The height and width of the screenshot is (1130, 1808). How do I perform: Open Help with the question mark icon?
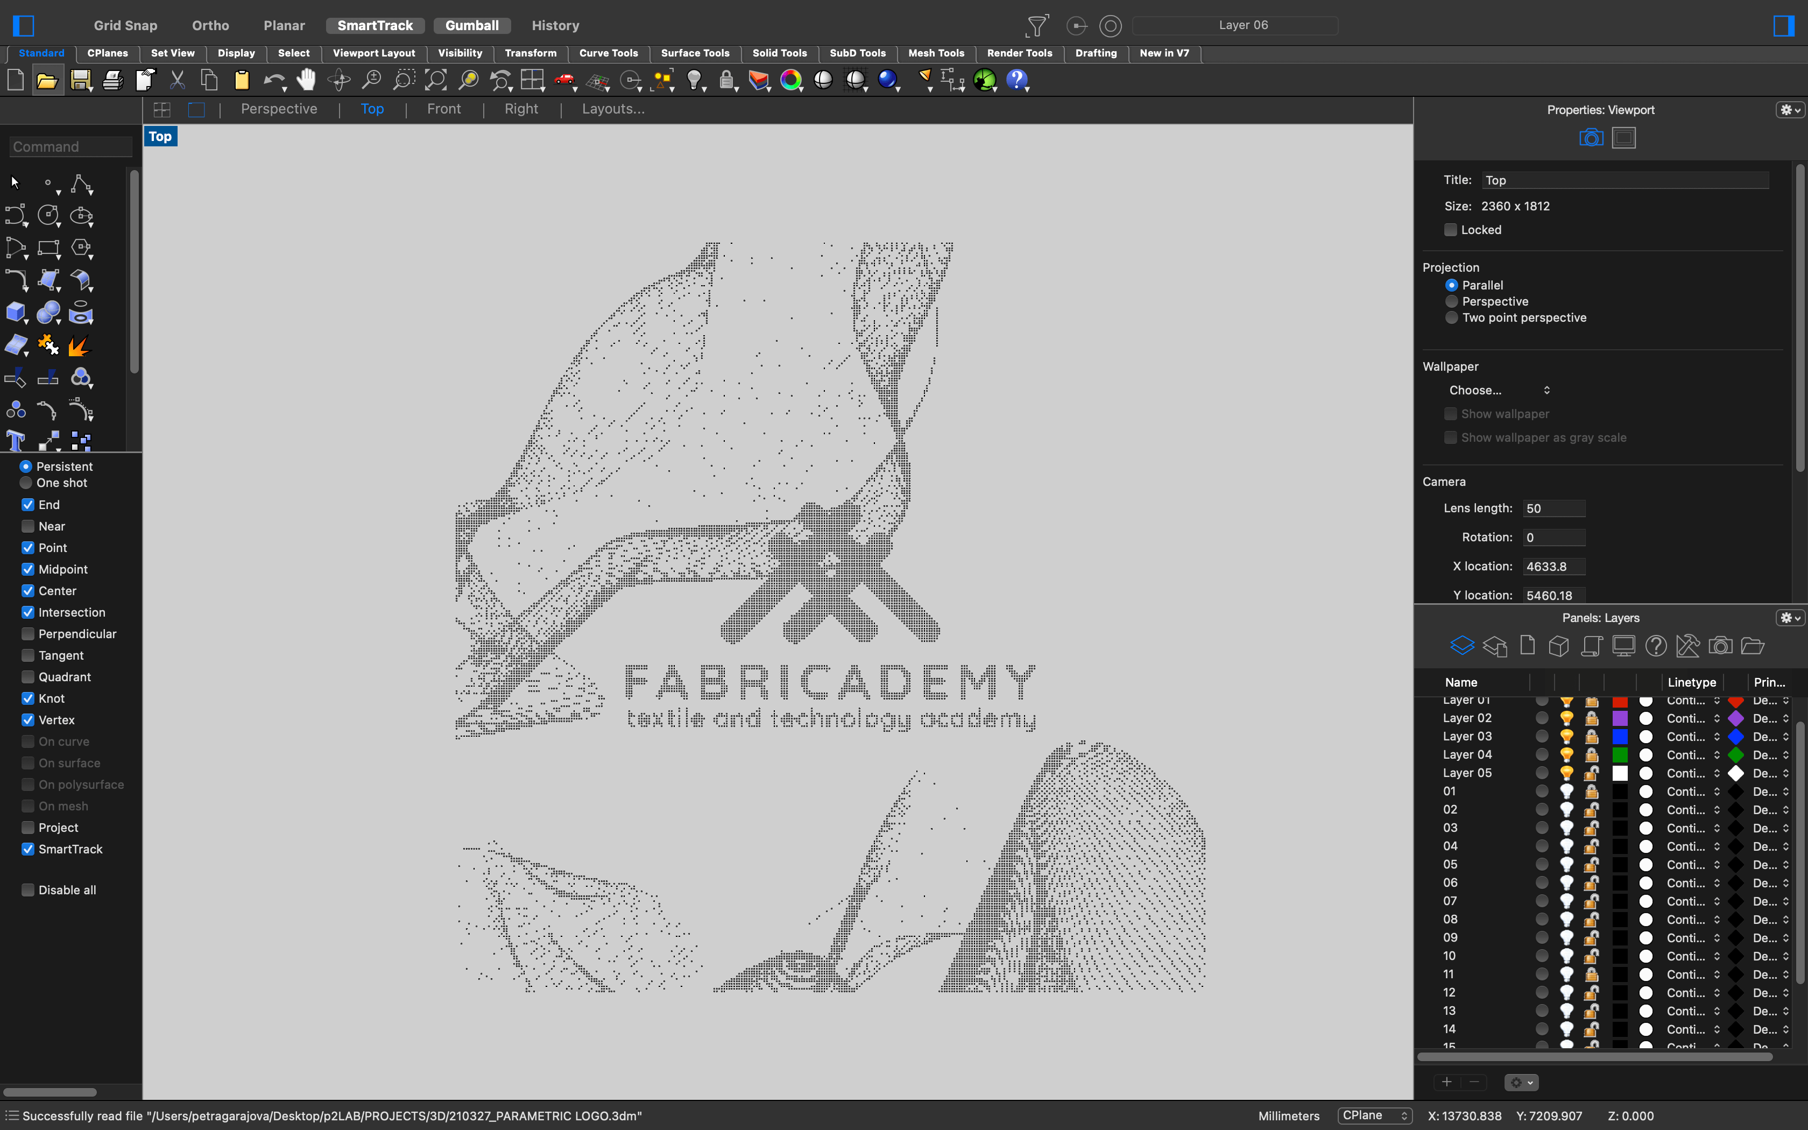(1017, 80)
